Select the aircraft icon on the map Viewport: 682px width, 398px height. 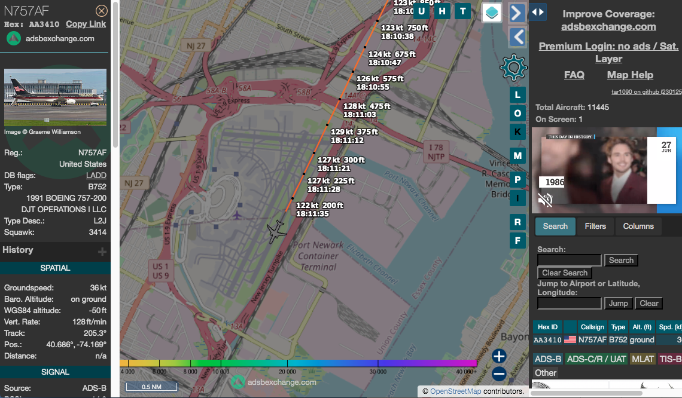click(276, 231)
